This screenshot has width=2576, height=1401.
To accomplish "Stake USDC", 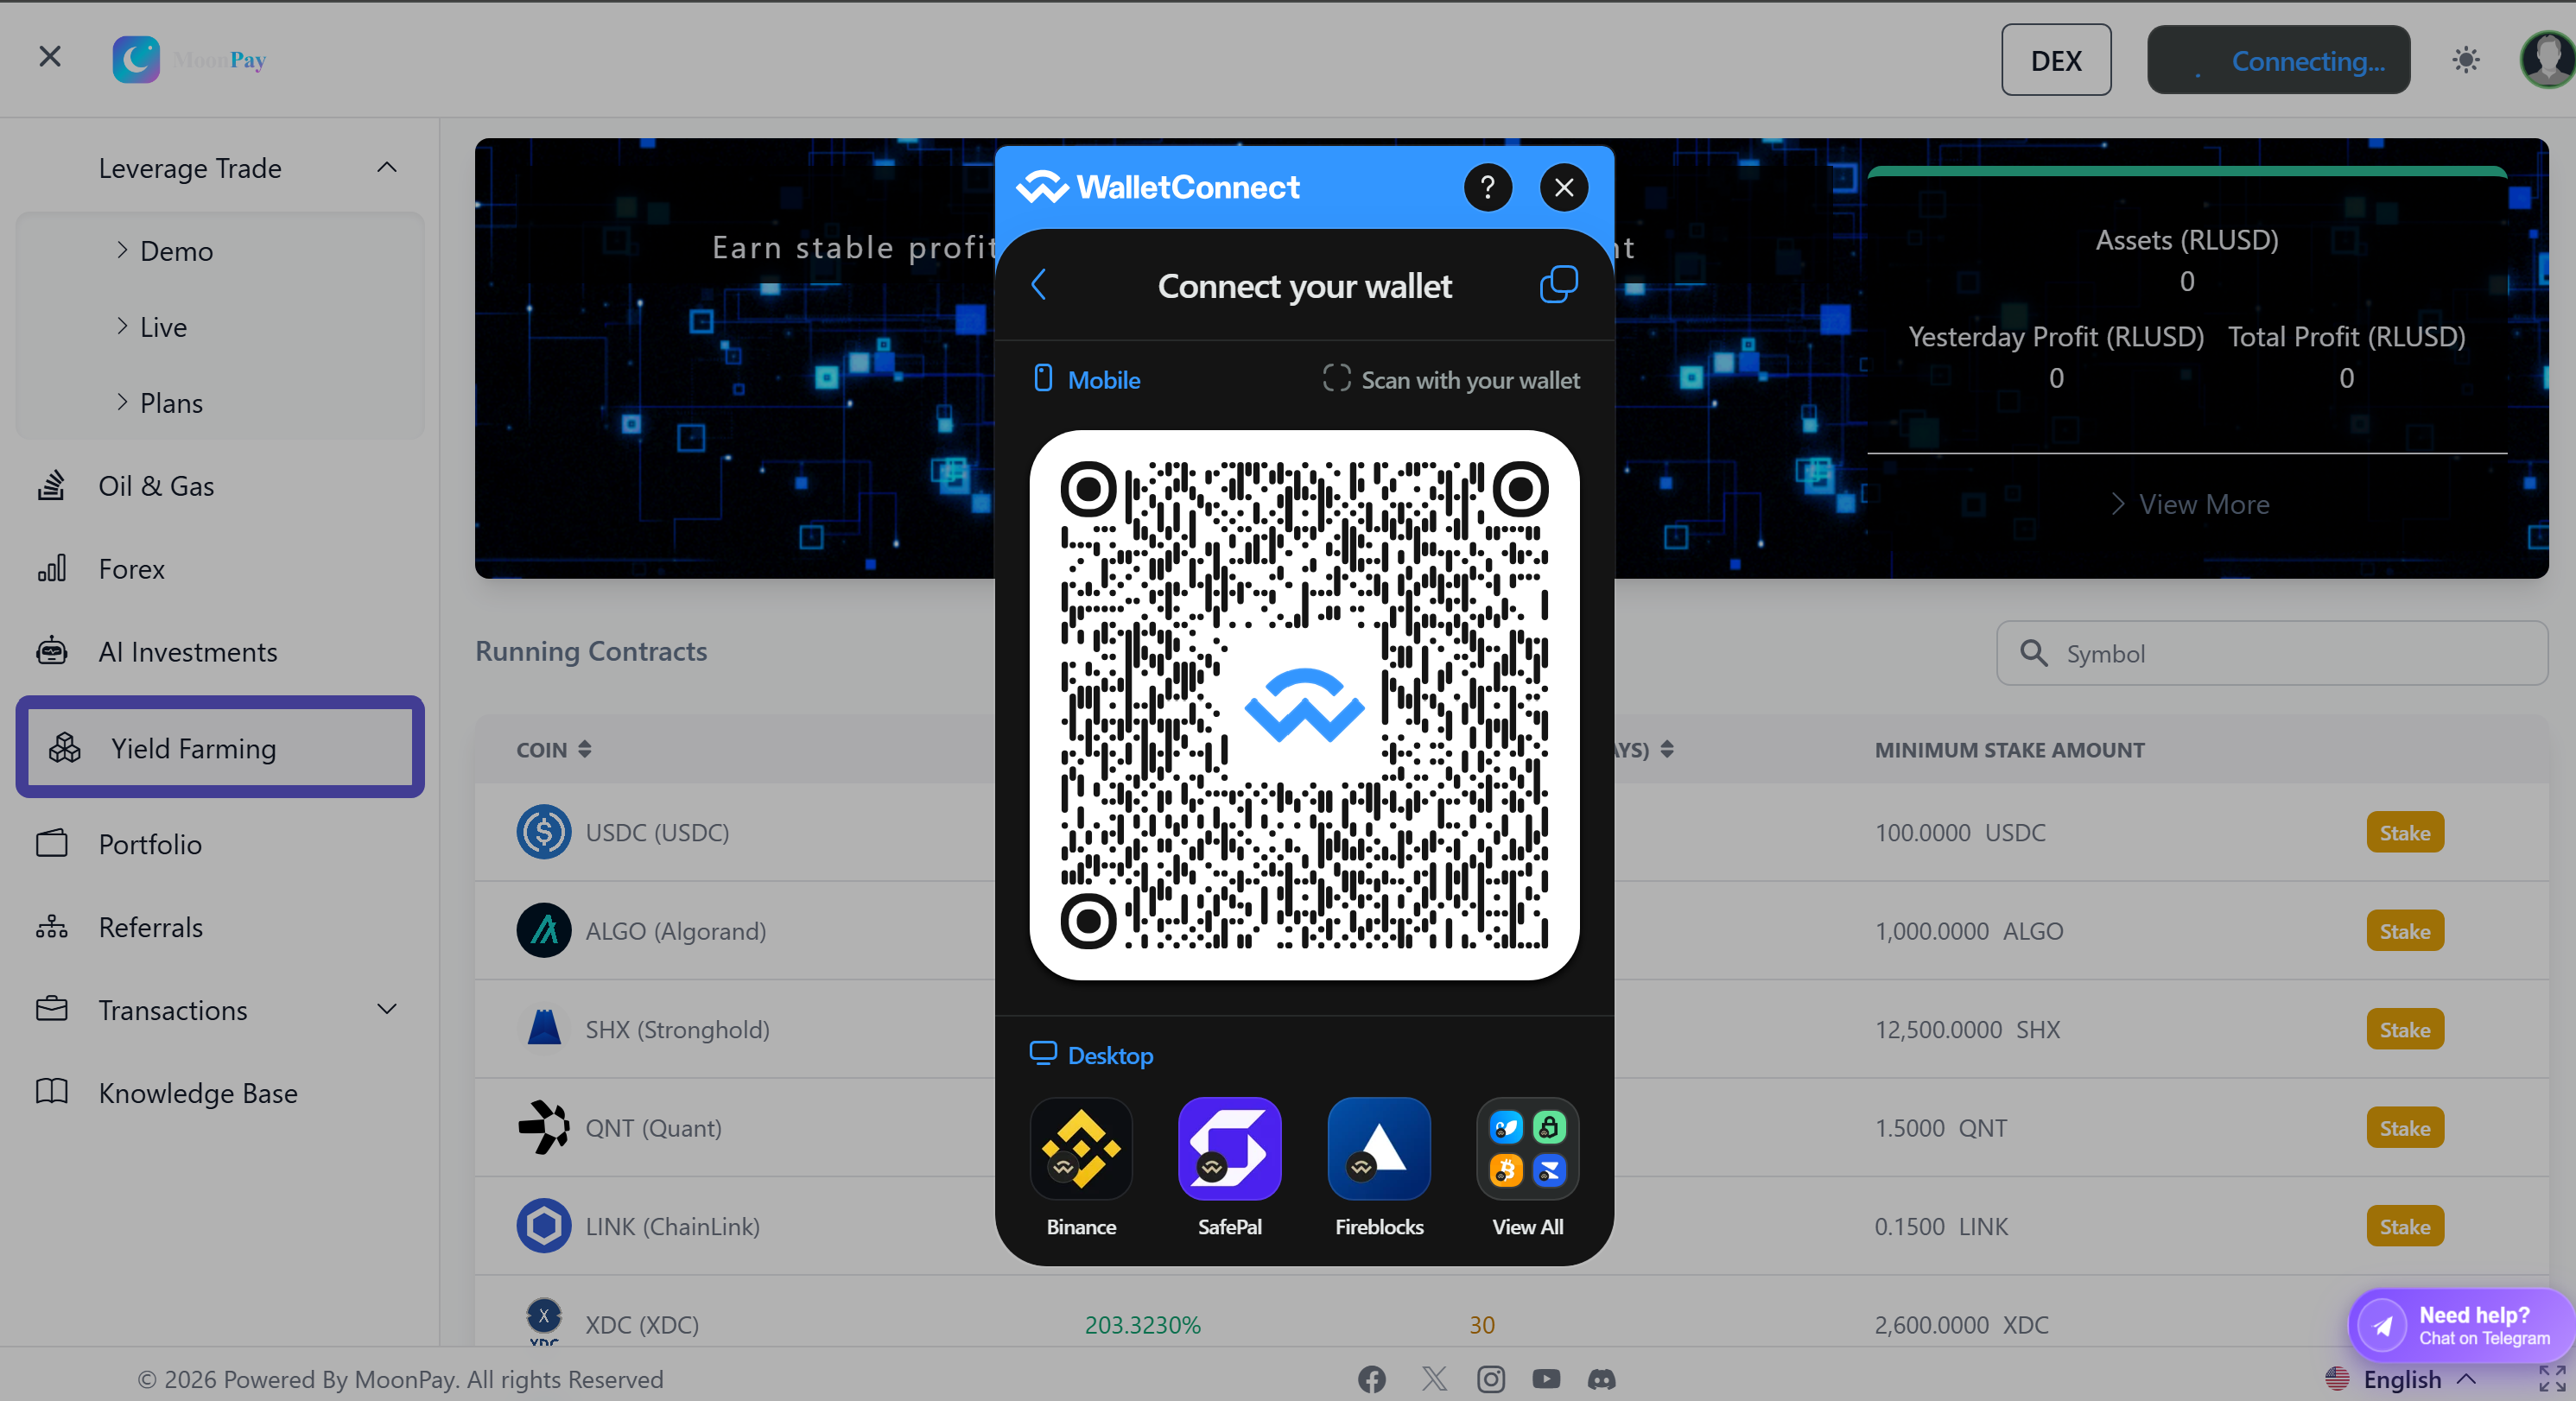I will tap(2404, 832).
